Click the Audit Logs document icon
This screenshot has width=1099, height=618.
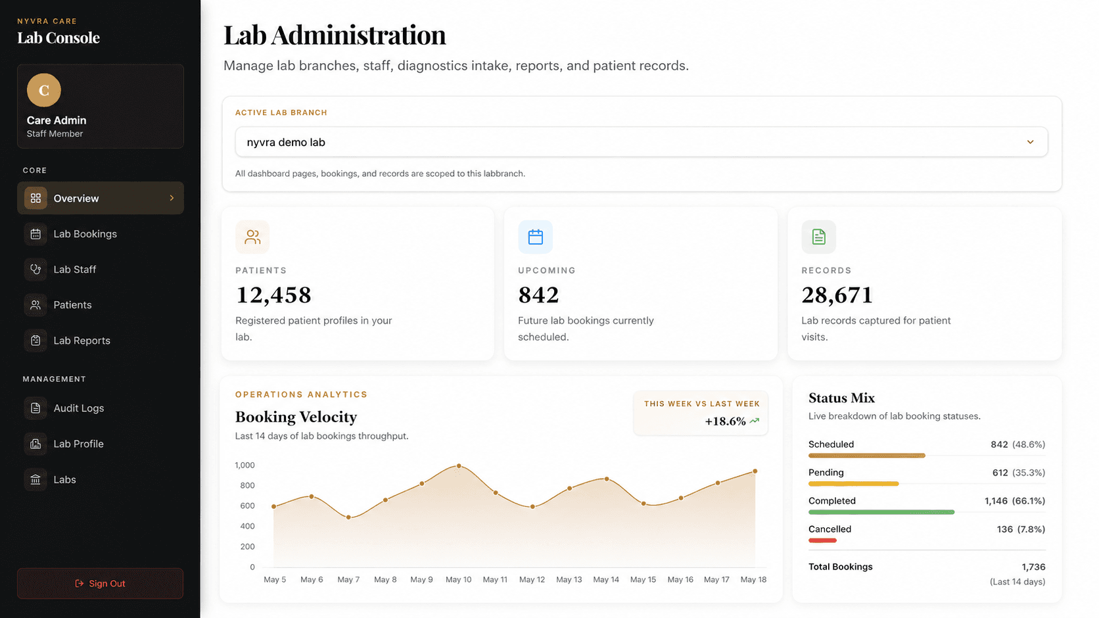coord(35,408)
